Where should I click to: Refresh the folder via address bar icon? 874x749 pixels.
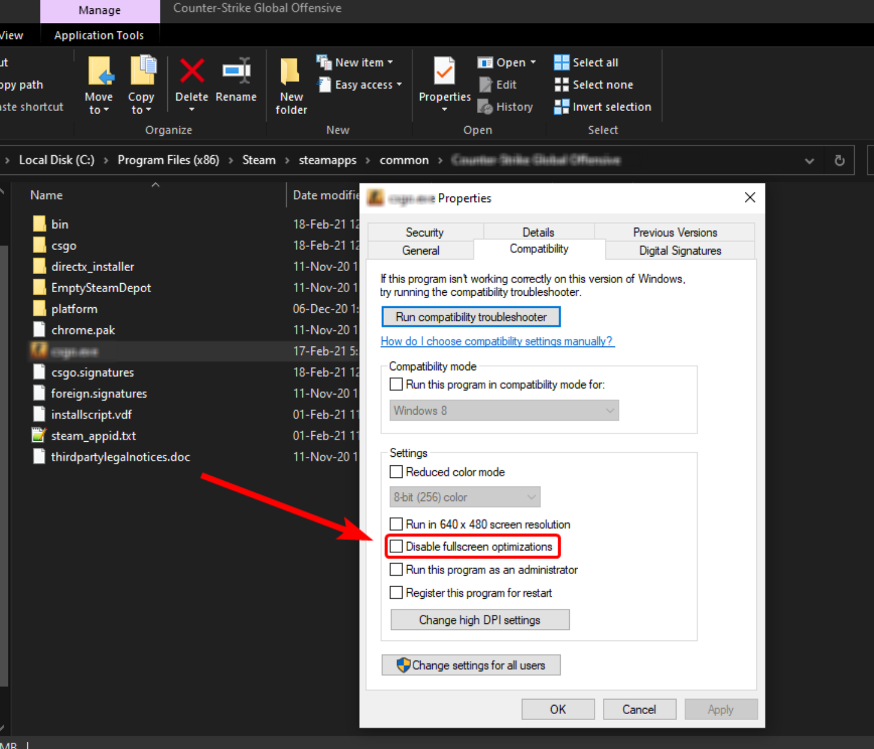[x=839, y=161]
